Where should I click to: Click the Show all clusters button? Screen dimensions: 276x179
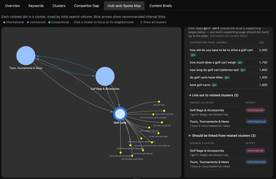click(153, 22)
